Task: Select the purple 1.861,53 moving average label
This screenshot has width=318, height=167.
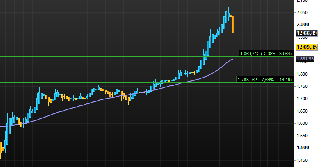Action: pos(305,59)
